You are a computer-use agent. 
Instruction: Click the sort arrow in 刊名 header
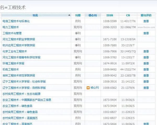coord(69,15)
